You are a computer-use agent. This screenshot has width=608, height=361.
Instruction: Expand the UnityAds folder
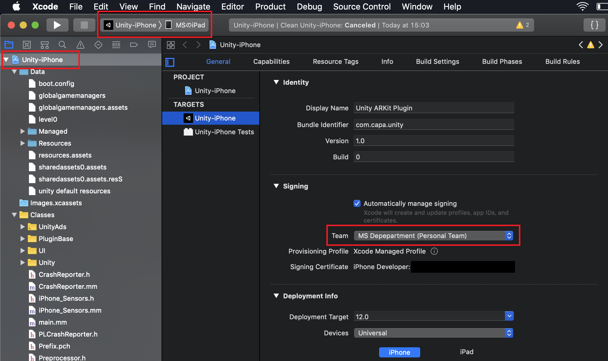pyautogui.click(x=23, y=227)
